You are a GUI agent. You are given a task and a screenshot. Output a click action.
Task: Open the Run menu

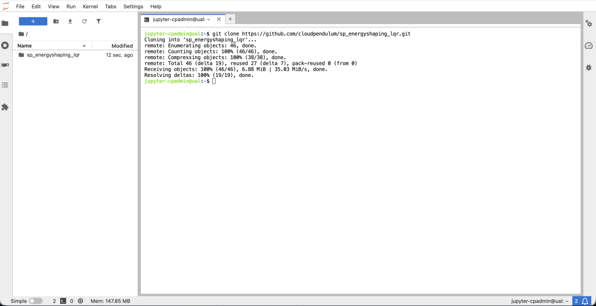[x=71, y=7]
